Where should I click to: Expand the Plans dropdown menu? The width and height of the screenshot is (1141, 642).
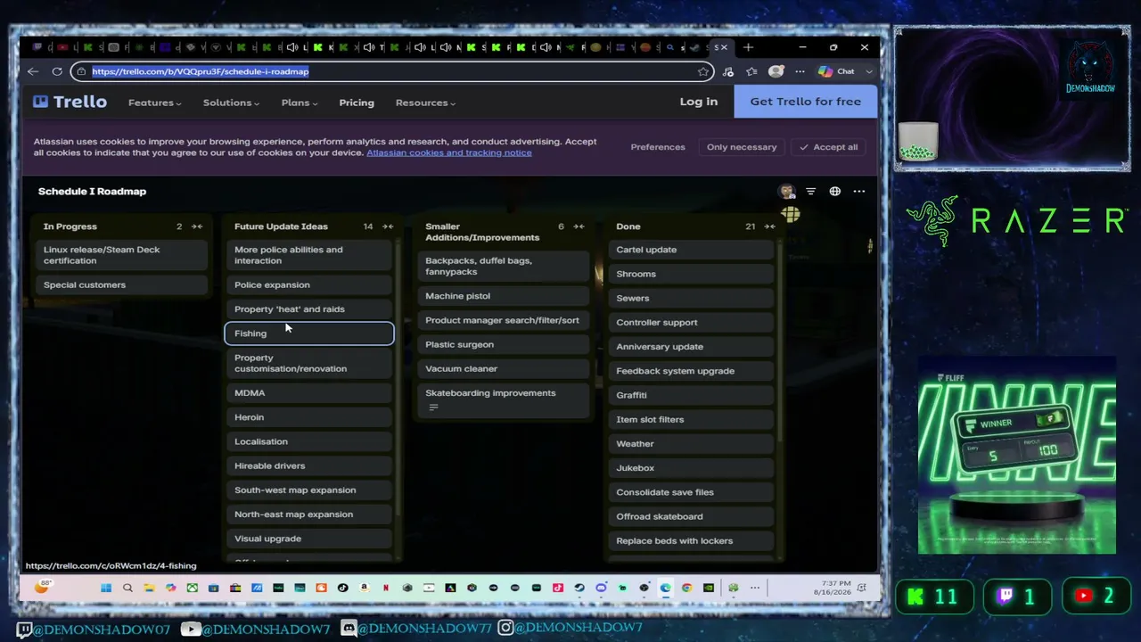300,103
